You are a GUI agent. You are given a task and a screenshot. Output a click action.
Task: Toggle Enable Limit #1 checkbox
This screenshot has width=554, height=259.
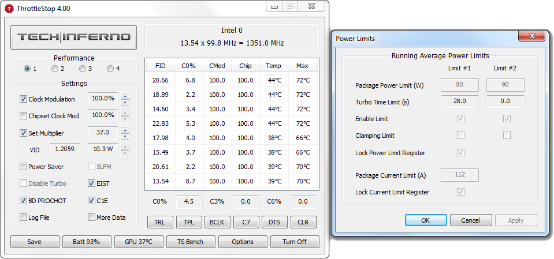(461, 119)
